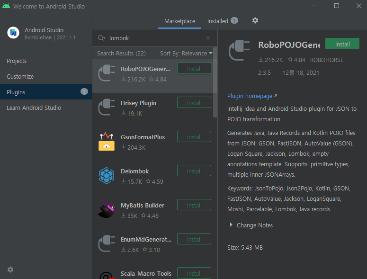Click the Plugins notification badge in the sidebar

pos(84,92)
